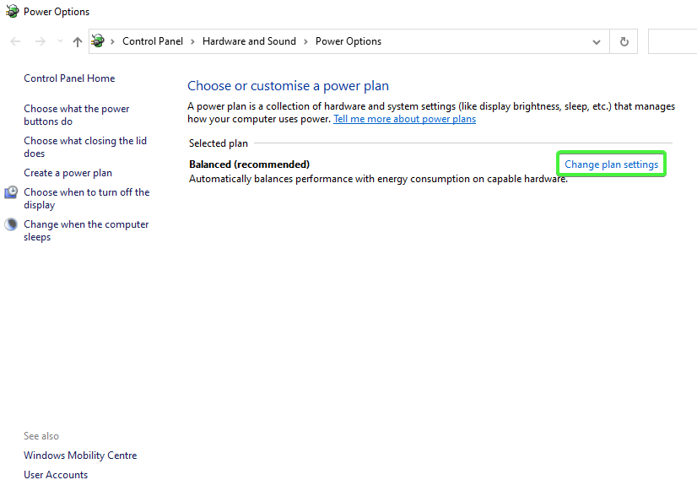Viewport: 697px width, 496px height.
Task: Open Change plan settings for Balanced plan
Action: click(610, 164)
